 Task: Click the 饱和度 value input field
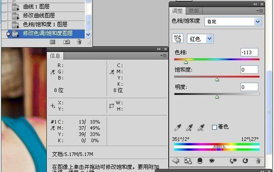pos(249,70)
